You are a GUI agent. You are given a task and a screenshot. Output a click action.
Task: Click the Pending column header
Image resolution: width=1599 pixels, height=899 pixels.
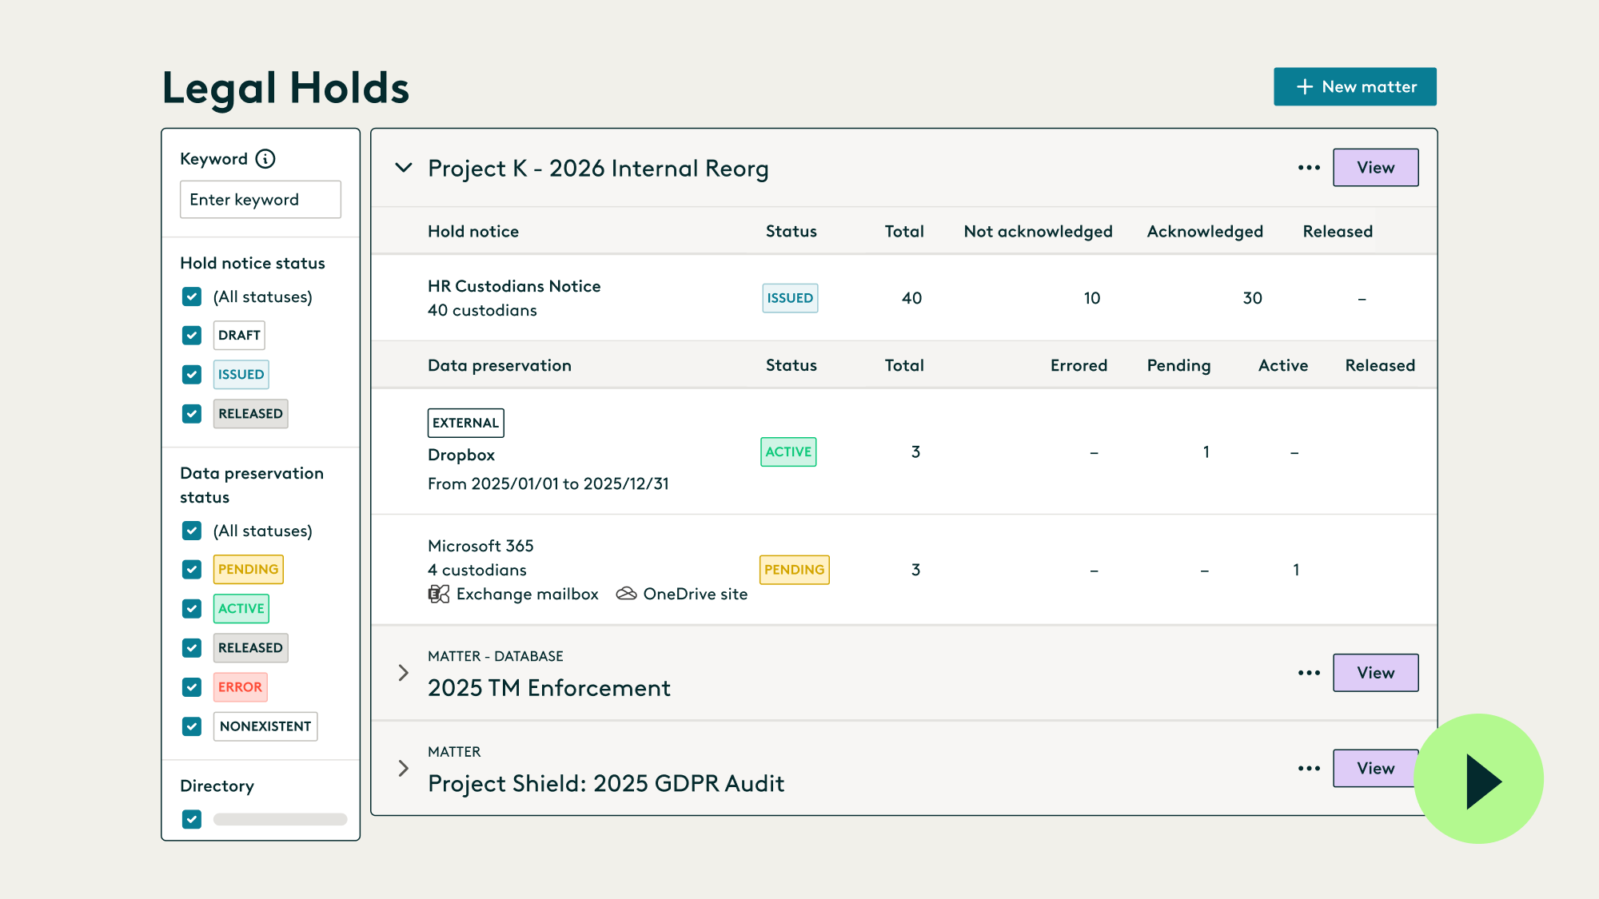click(x=1178, y=366)
